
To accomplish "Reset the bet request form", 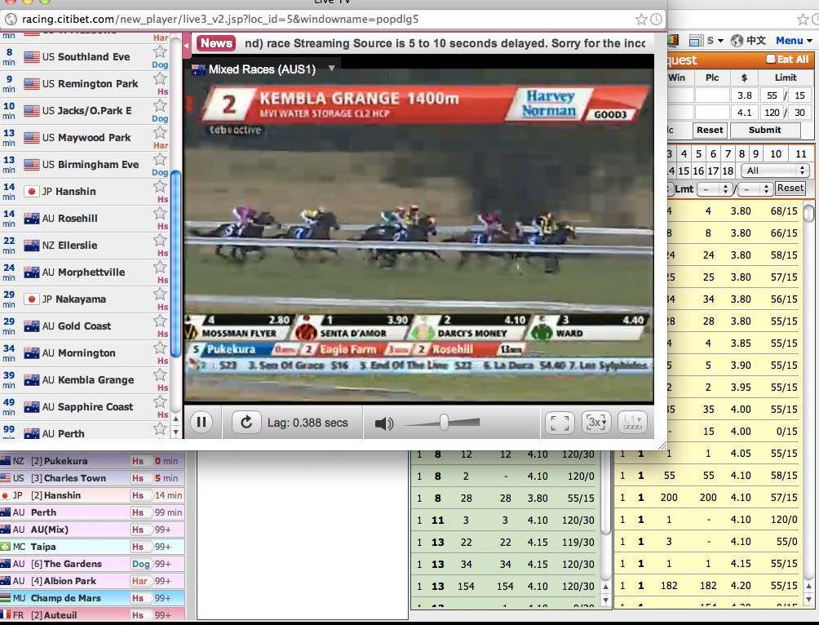I will coord(710,130).
